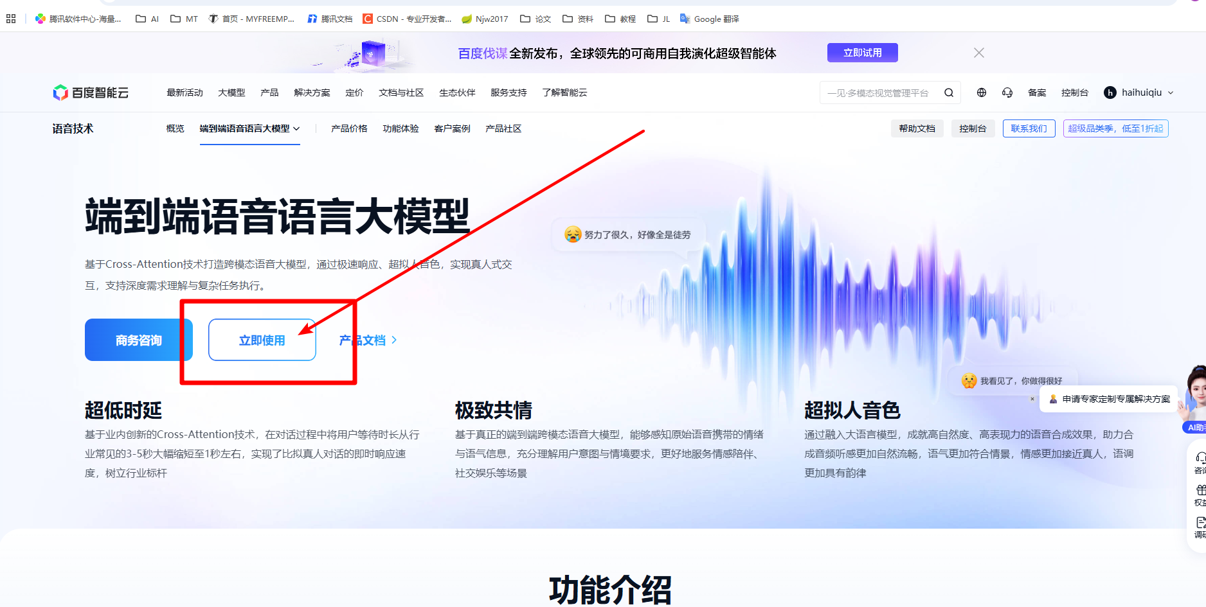This screenshot has height=607, width=1206.
Task: Open the Njw2017 bookmark
Action: coord(485,19)
